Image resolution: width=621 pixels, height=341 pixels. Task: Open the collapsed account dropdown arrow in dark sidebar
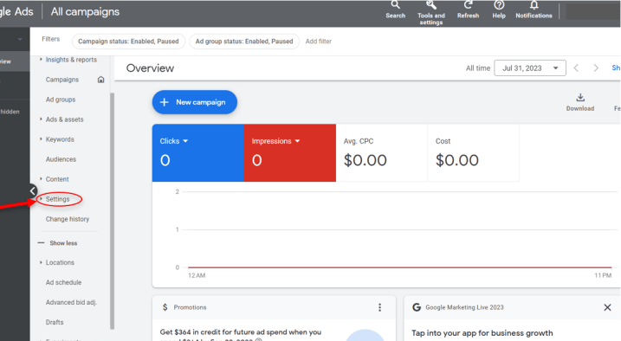(20, 39)
